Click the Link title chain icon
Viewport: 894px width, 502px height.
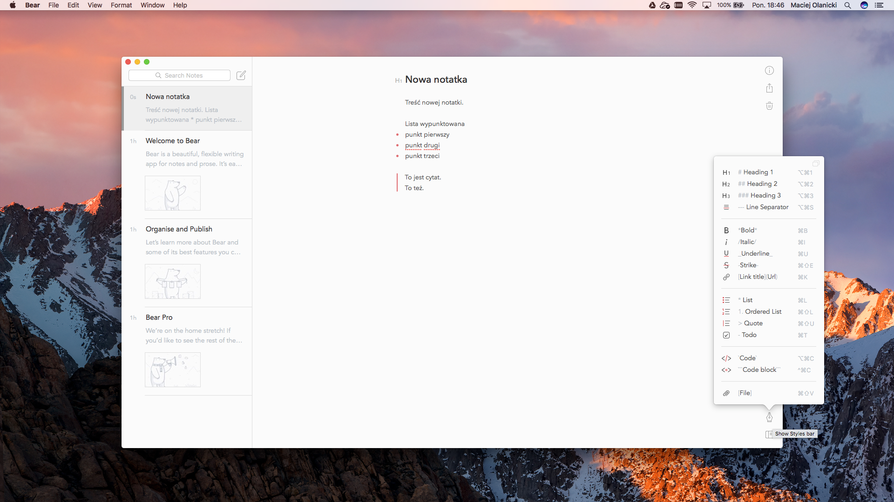726,277
